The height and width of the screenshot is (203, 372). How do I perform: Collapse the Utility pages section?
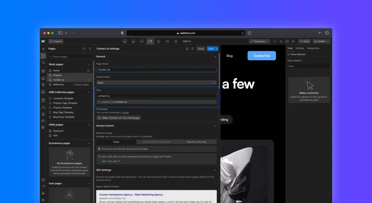pyautogui.click(x=89, y=125)
